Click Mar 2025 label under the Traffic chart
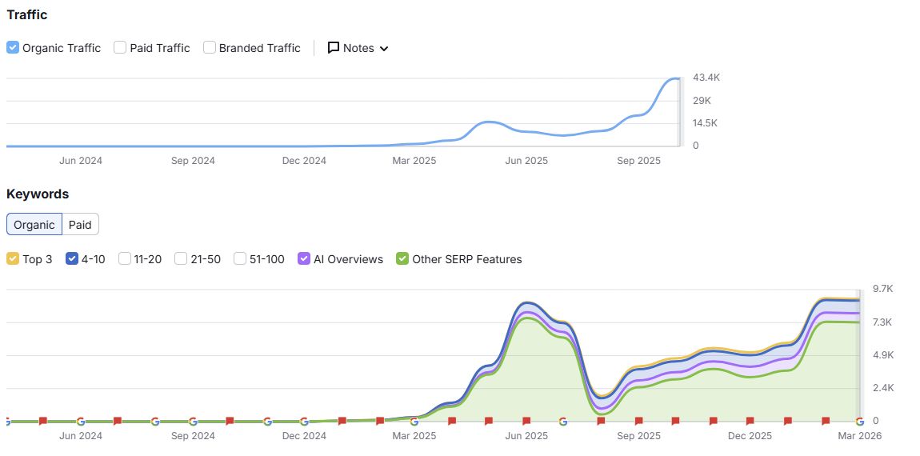Screen dimensions: 920x456 [x=414, y=161]
